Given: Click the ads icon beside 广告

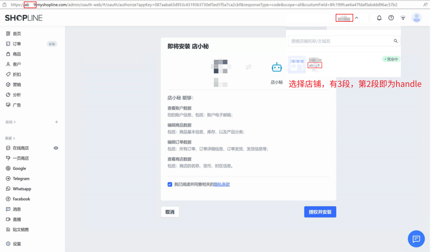Looking at the screenshot, I should pyautogui.click(x=8, y=105).
